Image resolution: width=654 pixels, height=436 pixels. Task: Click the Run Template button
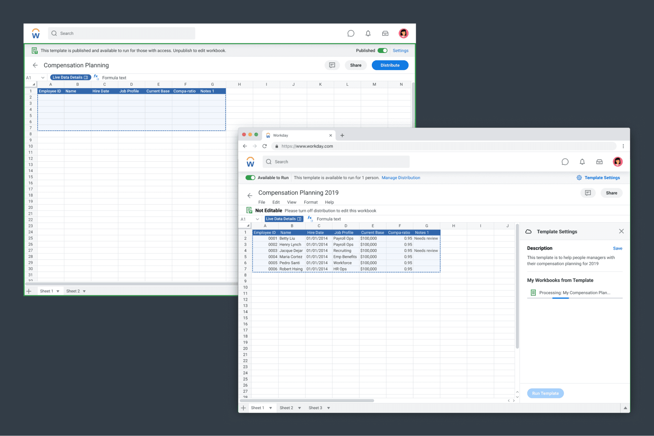545,393
